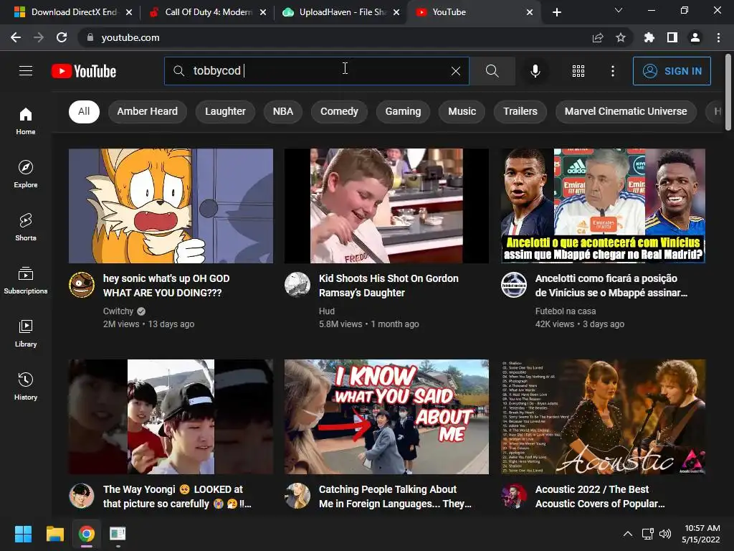
Task: Open Shorts in the sidebar
Action: (x=26, y=227)
